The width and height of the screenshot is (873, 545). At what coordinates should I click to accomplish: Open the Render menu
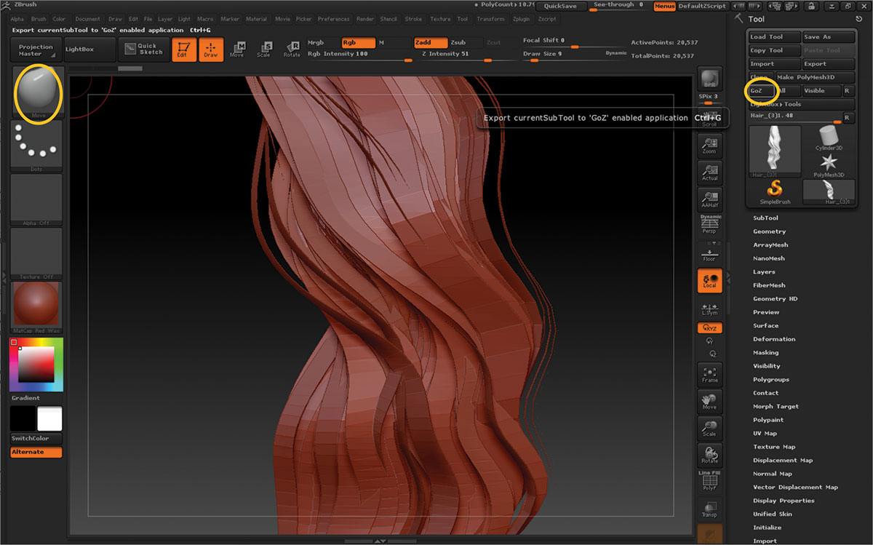[x=366, y=19]
